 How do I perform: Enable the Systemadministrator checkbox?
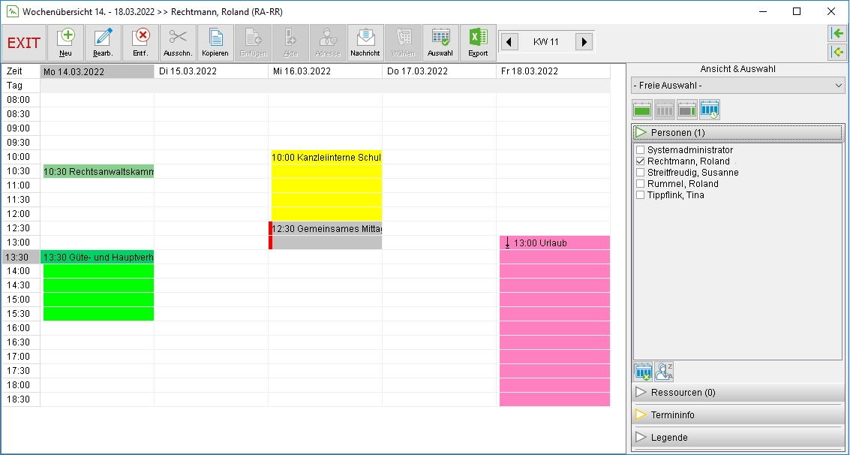pos(640,150)
